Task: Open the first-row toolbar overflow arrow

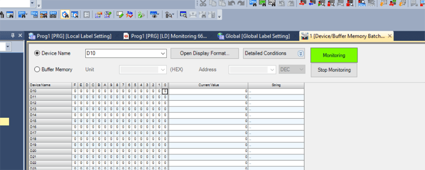Action: [x=39, y=5]
